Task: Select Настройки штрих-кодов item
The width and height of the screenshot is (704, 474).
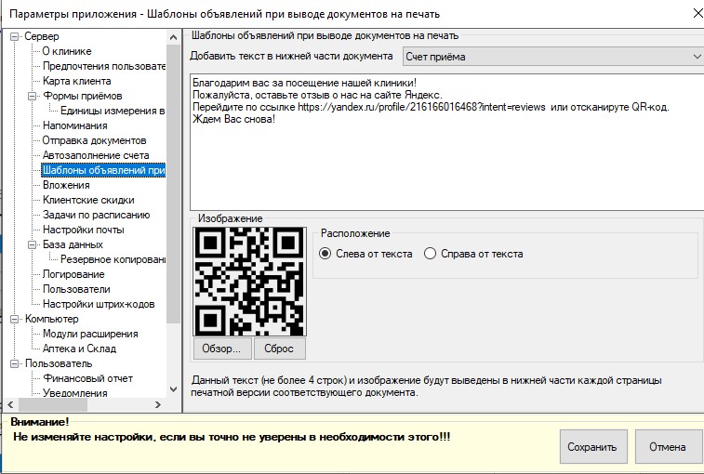Action: click(99, 304)
